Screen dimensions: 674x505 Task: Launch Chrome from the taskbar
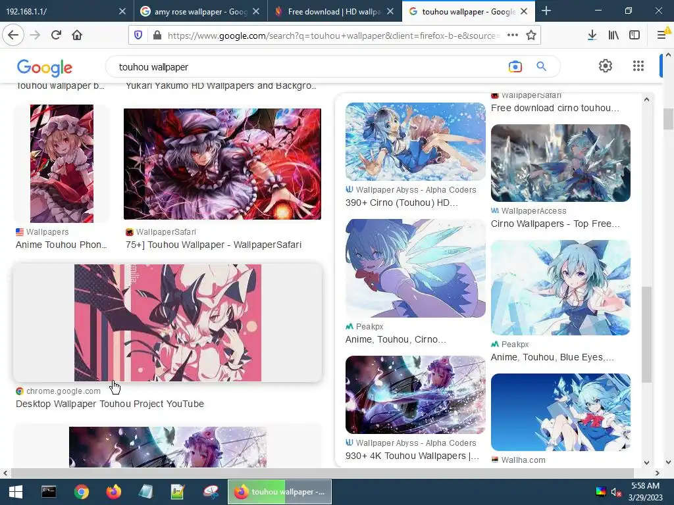coord(81,492)
